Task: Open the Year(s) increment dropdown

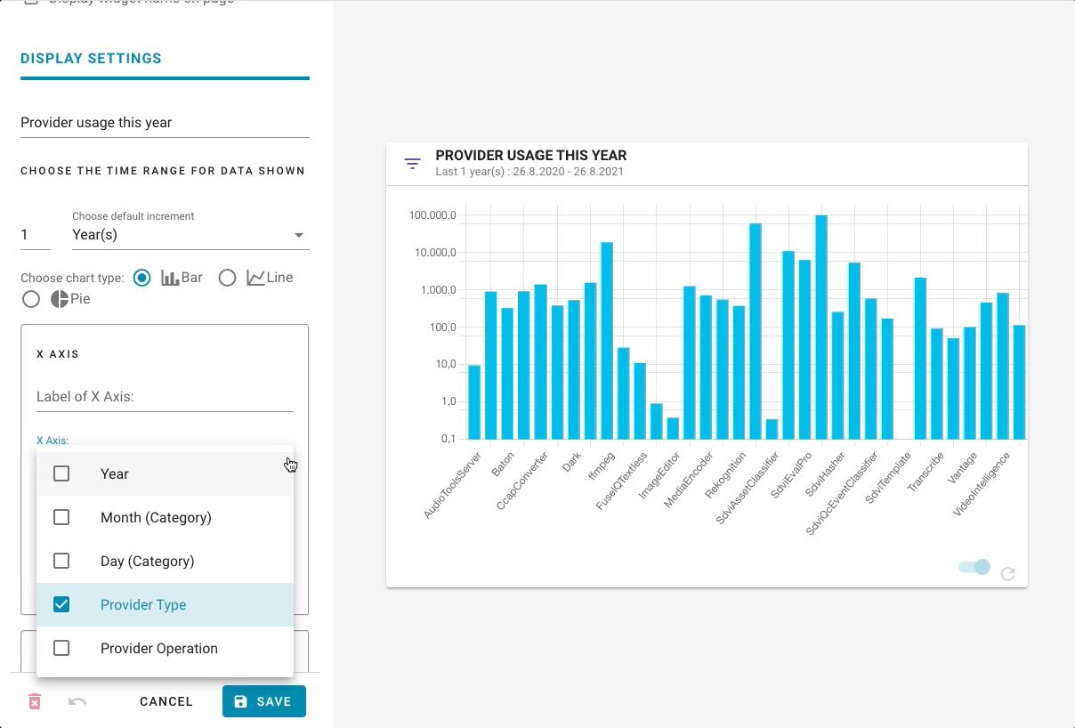Action: (x=190, y=235)
